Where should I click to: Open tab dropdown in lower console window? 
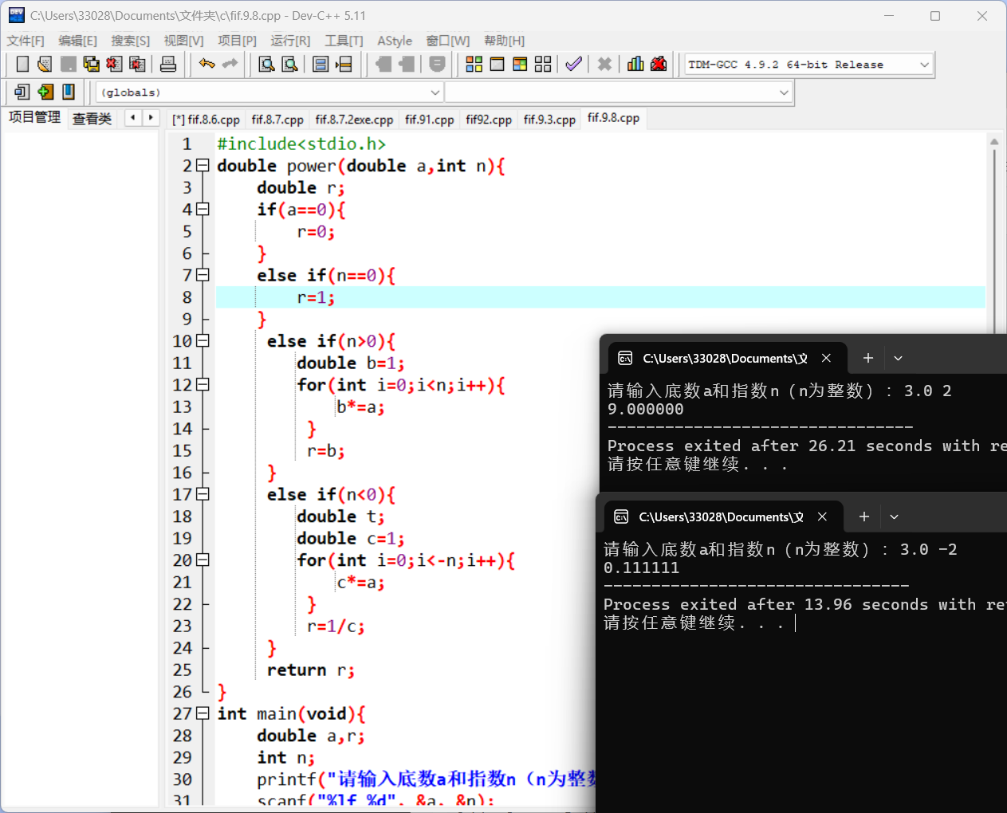click(x=894, y=516)
